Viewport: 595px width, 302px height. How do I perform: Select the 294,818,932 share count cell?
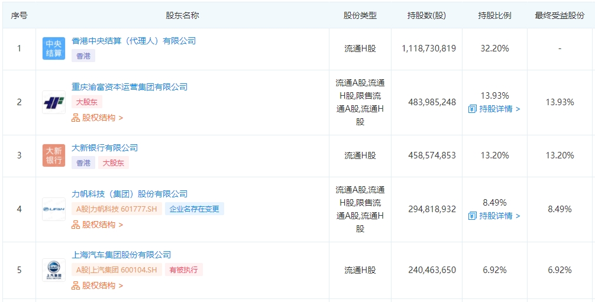pyautogui.click(x=432, y=209)
